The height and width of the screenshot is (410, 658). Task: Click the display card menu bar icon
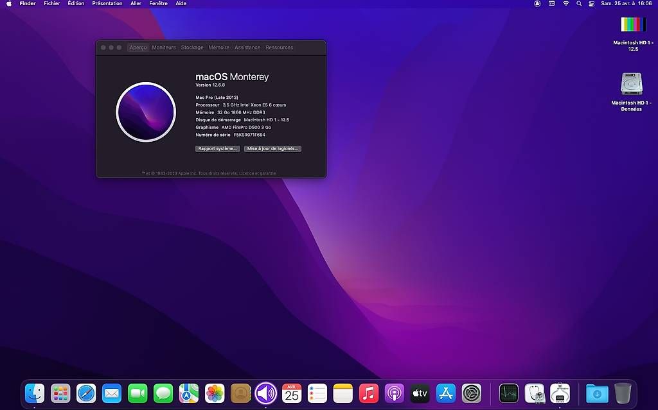(551, 3)
